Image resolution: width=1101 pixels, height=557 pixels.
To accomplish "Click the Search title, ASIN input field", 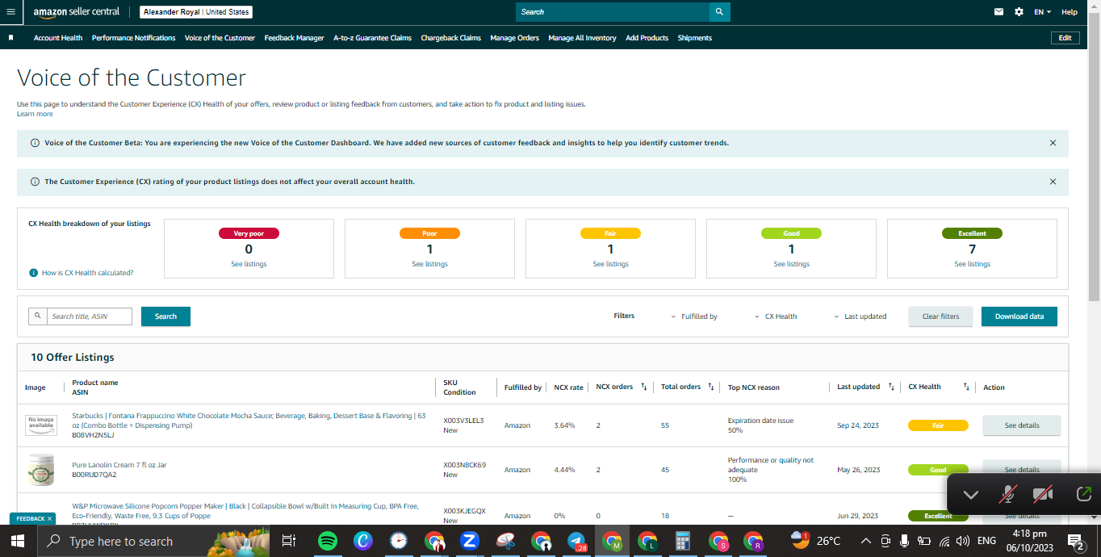I will tap(90, 316).
